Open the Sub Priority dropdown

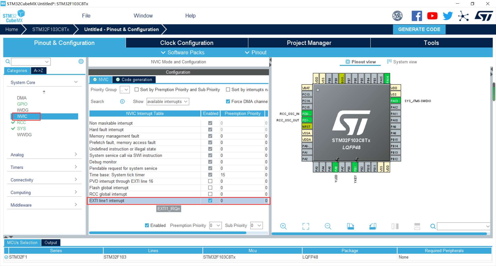(x=257, y=225)
